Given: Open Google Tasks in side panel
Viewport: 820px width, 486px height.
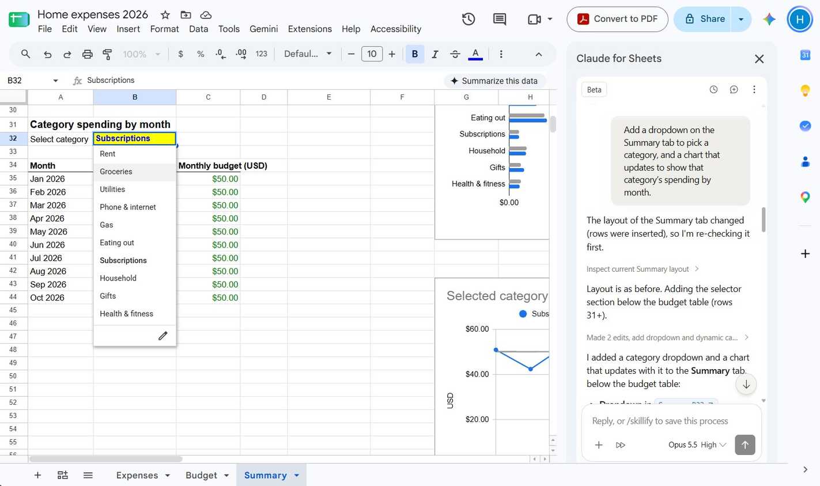Looking at the screenshot, I should point(806,126).
